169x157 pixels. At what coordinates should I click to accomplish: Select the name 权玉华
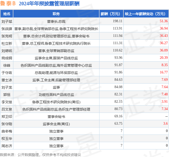[7, 139]
